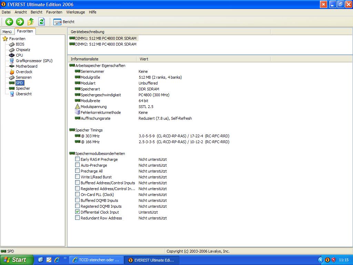Click the Wert column header
Screen dimensions: 353x265
pyautogui.click(x=203, y=59)
